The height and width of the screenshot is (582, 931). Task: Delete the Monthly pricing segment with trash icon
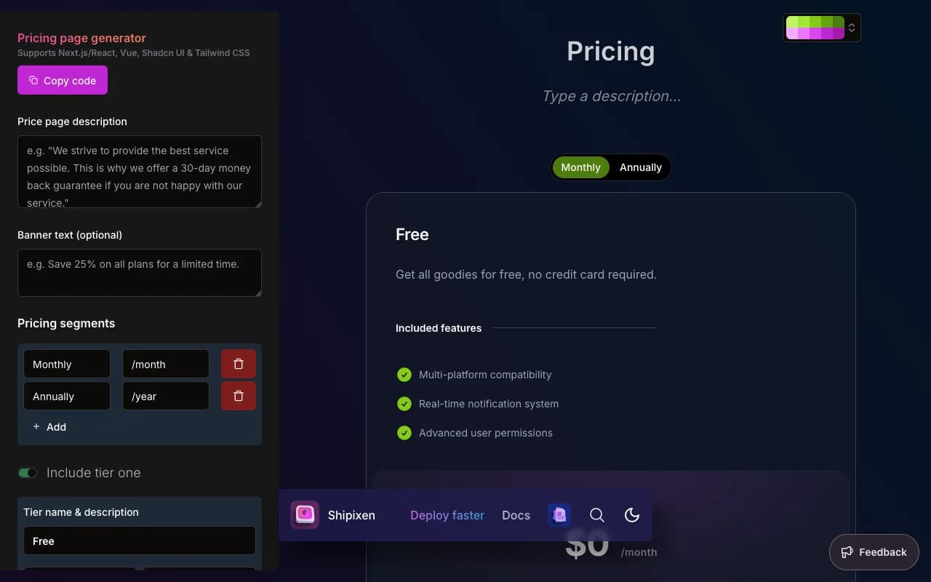tap(238, 363)
